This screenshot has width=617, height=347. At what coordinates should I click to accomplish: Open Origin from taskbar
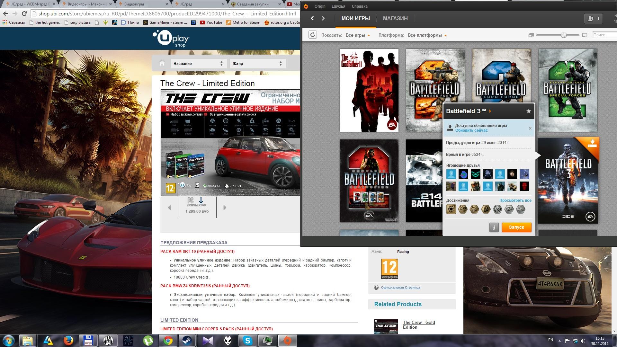click(x=288, y=341)
